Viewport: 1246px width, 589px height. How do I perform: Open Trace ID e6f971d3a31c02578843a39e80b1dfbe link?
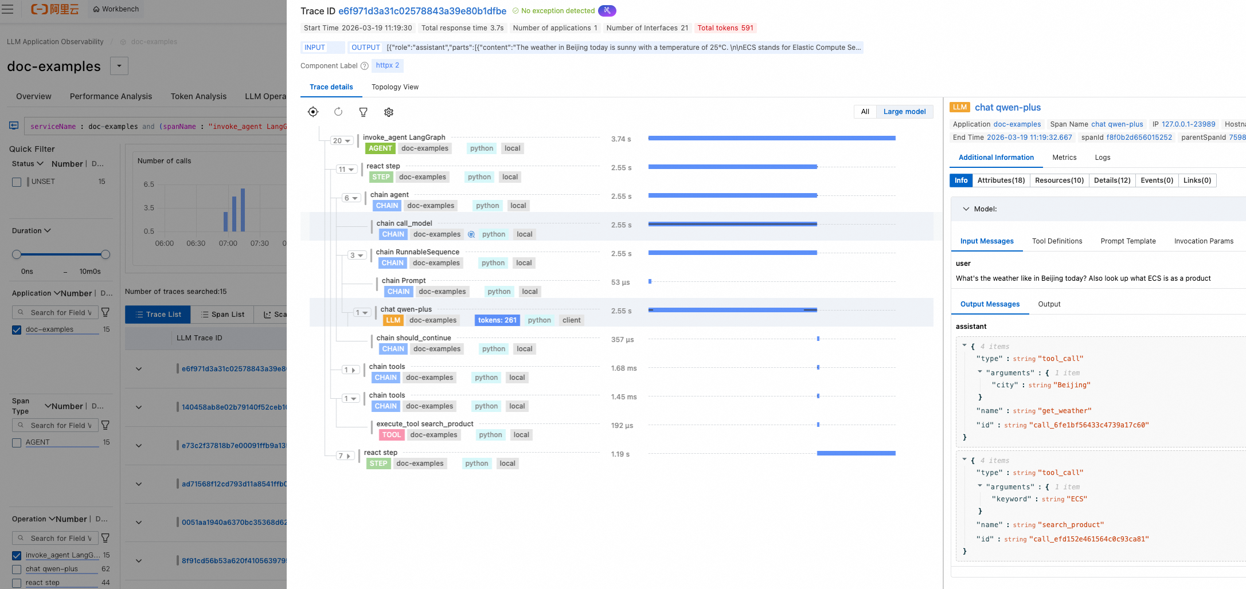(422, 11)
